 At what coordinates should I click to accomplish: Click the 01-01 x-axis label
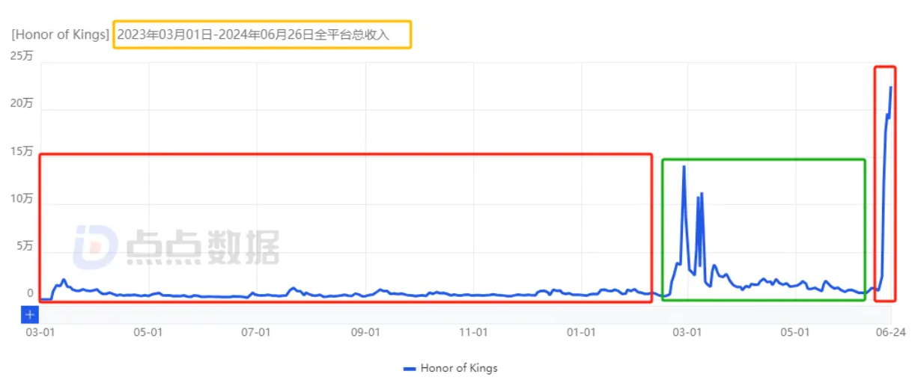582,332
